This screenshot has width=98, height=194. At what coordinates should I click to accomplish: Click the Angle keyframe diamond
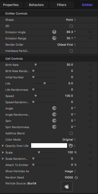(90, 108)
